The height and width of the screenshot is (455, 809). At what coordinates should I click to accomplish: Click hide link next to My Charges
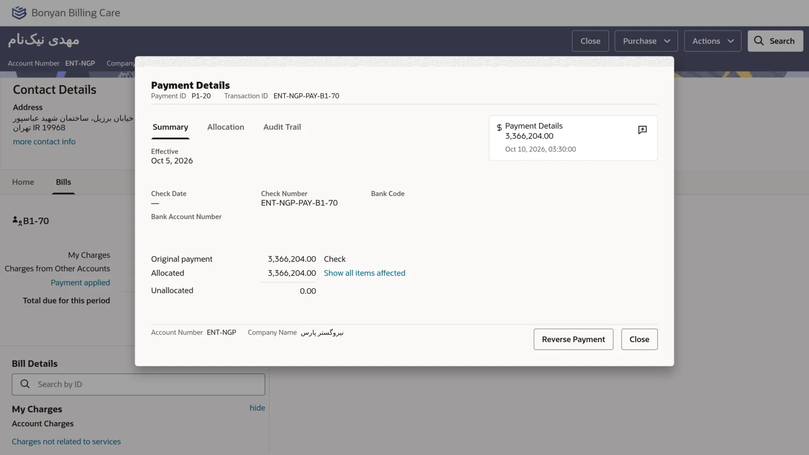(x=257, y=408)
